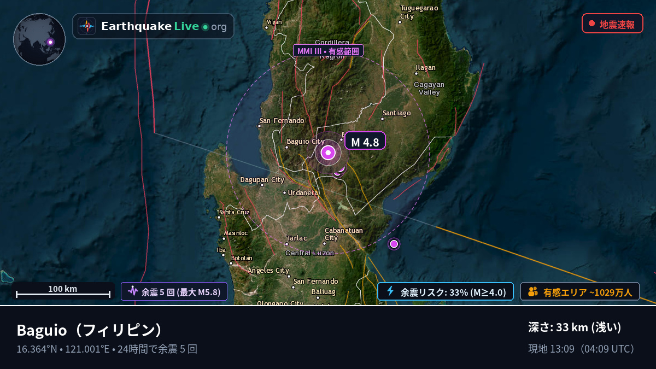
Task: Open the 余震リスク: 33% panel
Action: coord(446,291)
